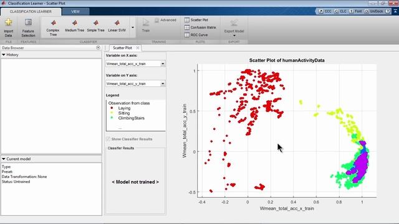The image size is (399, 224).
Task: Collapse the toolstrip with the corner arrow
Action: tap(395, 11)
